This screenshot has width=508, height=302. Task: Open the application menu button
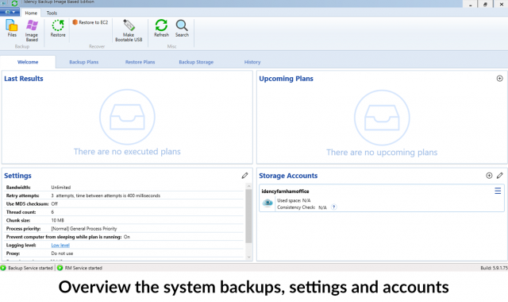(x=10, y=13)
